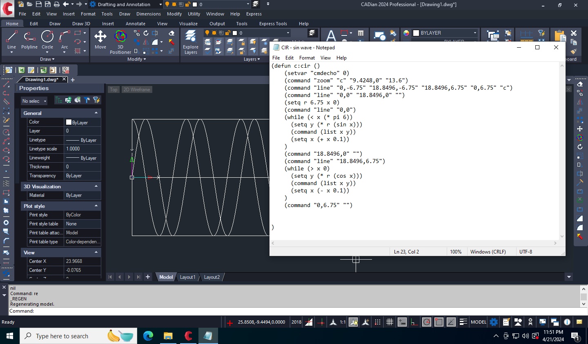
Task: Toggle ortho mode in status bar
Action: 414,322
